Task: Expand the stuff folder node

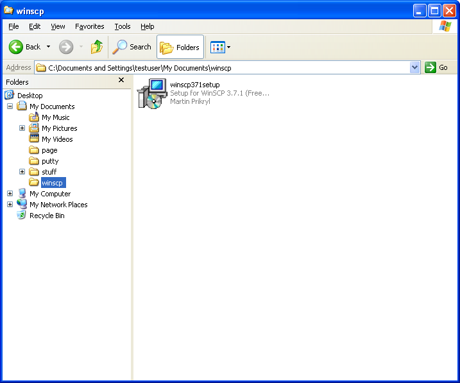Action: 22,171
